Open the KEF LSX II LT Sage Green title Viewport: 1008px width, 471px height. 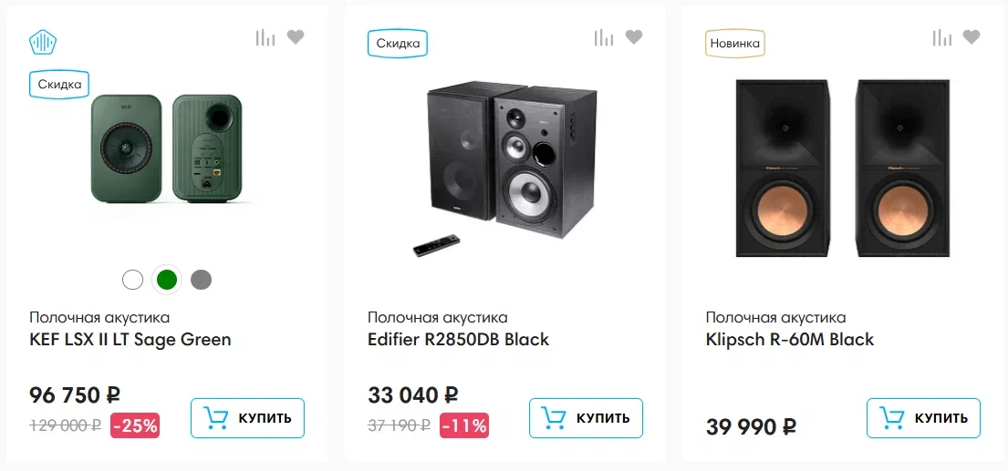coord(130,340)
